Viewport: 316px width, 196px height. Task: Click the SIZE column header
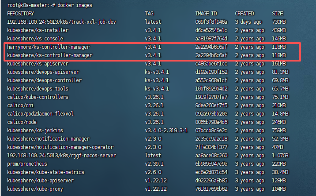(278, 14)
